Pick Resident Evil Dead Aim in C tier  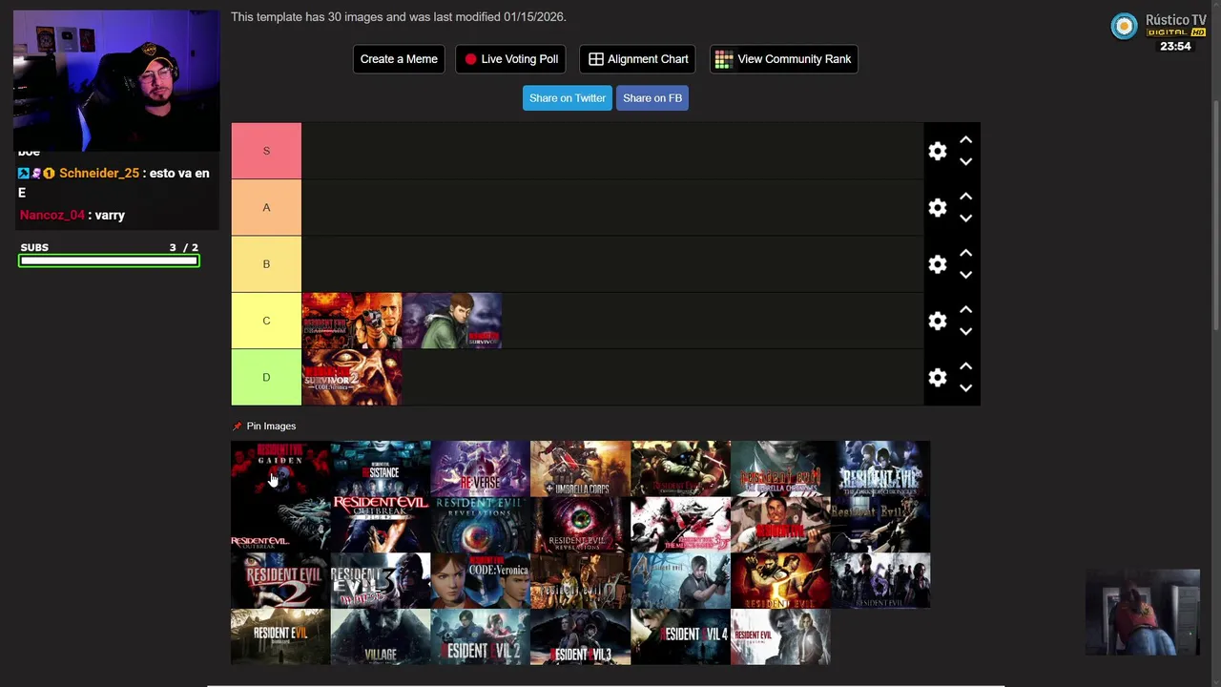click(x=352, y=321)
